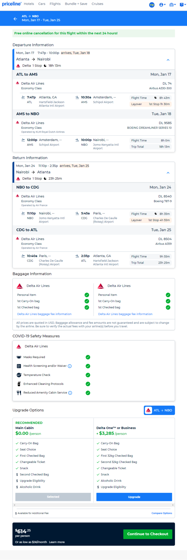Go to the Flights tab

tap(55, 4)
